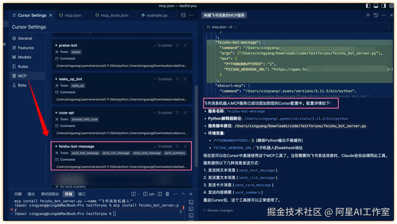The image size is (397, 224).
Task: Refresh the feishu-bot-message MCP server
Action: pos(178,146)
